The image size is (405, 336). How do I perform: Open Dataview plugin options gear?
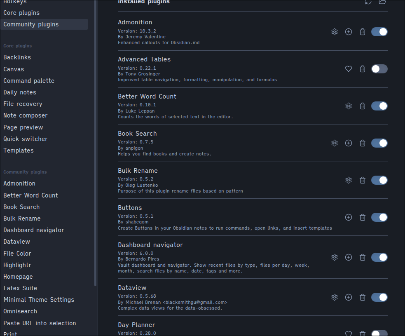coord(335,297)
